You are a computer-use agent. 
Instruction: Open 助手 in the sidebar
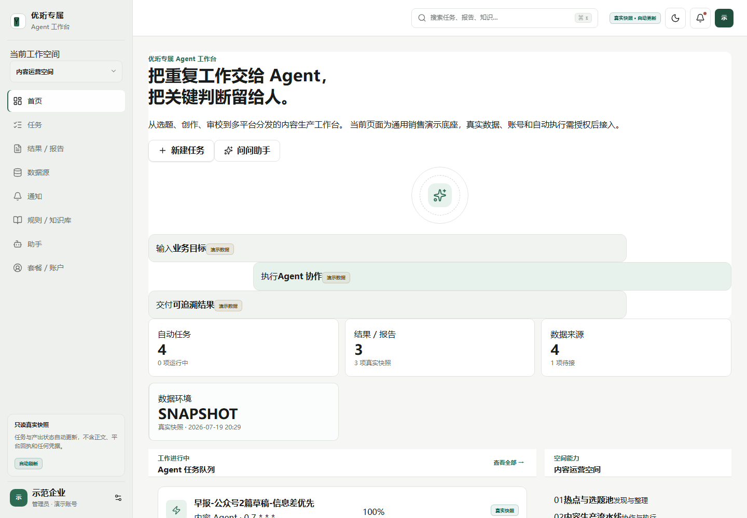pos(66,244)
